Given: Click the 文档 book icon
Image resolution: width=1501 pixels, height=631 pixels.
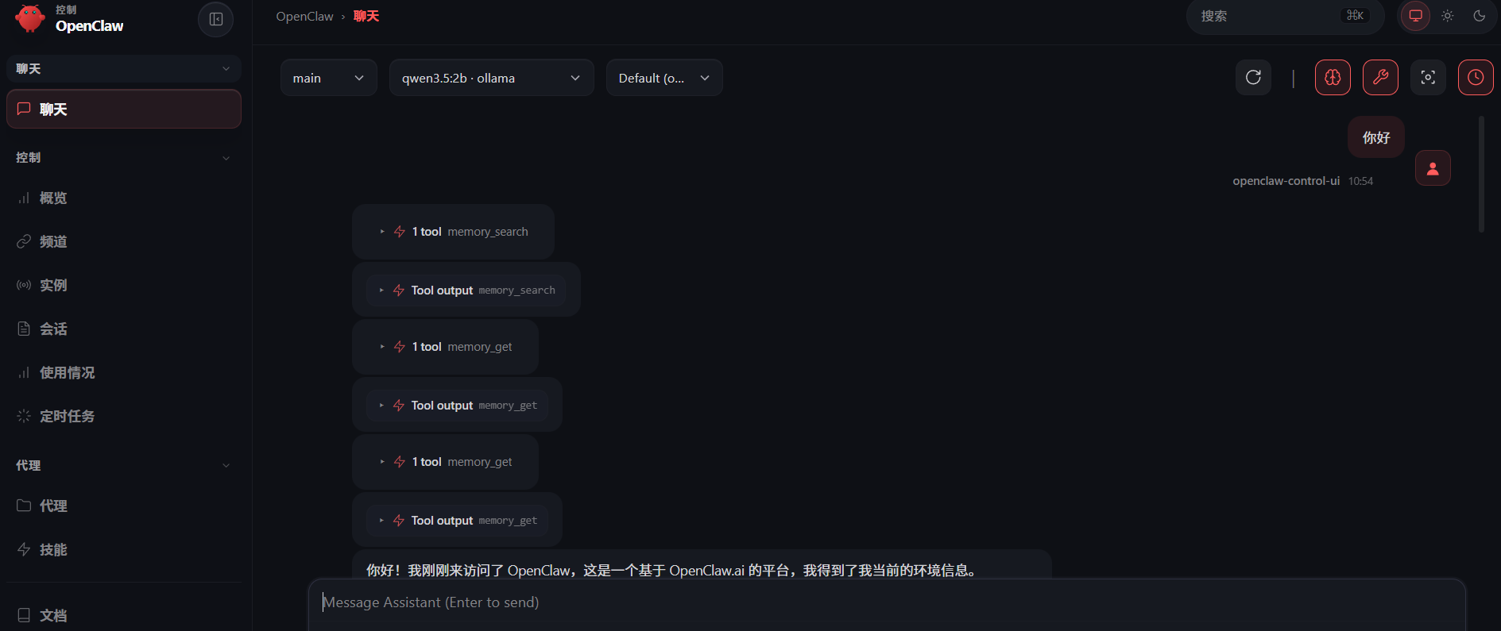Looking at the screenshot, I should [x=24, y=615].
